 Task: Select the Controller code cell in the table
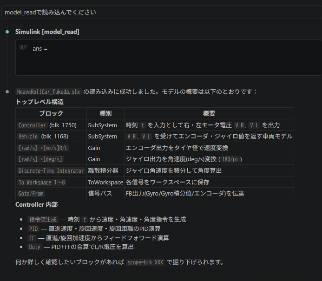pyautogui.click(x=32, y=125)
